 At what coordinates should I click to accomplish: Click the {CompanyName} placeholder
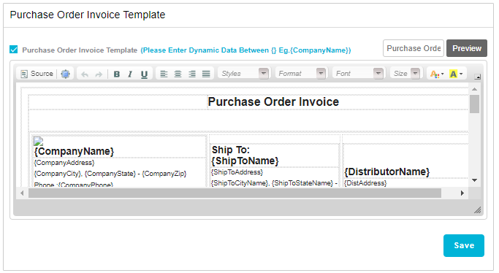pos(74,151)
